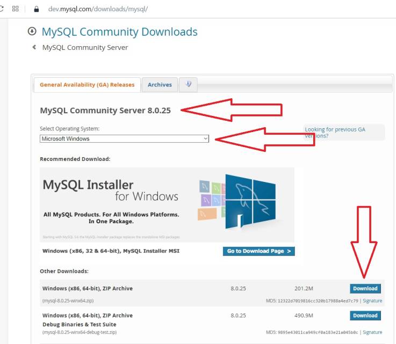Image resolution: width=396 pixels, height=344 pixels.
Task: Click the Debug Binaries & Test Suite title
Action: (x=80, y=324)
